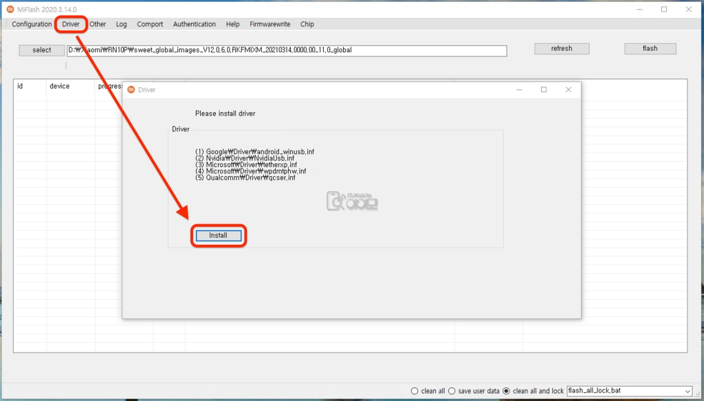Image resolution: width=704 pixels, height=401 pixels.
Task: Minimize the MiFlash main window
Action: point(639,10)
